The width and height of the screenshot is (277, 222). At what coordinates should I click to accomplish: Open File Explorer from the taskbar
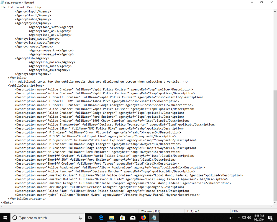click(111, 218)
